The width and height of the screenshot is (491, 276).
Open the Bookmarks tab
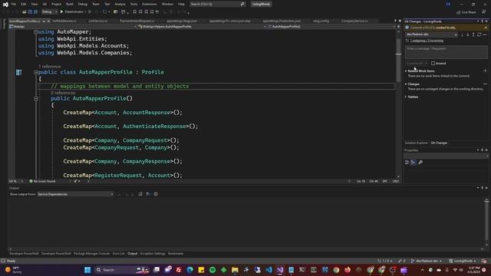pyautogui.click(x=176, y=254)
